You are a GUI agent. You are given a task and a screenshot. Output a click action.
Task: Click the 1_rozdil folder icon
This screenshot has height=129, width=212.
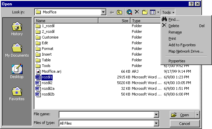pyautogui.click(x=38, y=26)
